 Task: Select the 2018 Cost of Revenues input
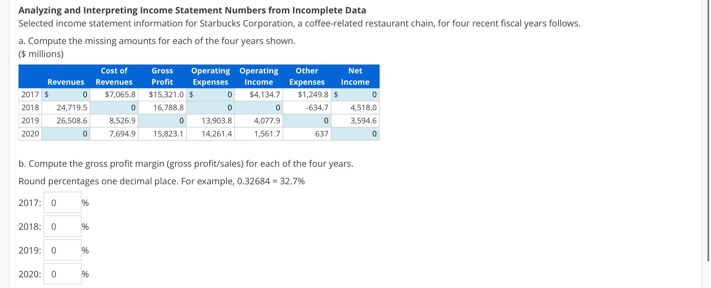pos(114,108)
